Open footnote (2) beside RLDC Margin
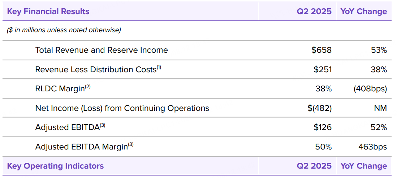This screenshot has height=178, width=397. point(88,86)
